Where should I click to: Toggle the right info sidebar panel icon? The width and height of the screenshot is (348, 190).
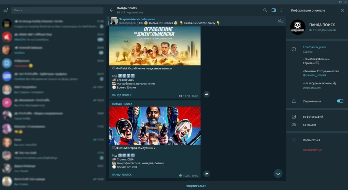(274, 10)
